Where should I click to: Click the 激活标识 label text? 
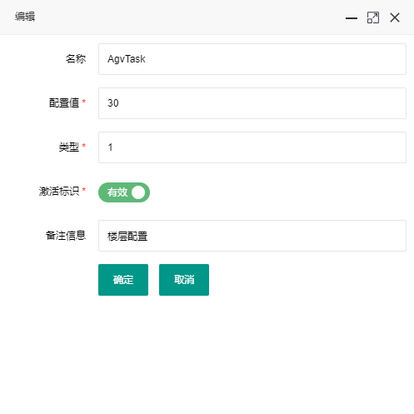(x=59, y=192)
